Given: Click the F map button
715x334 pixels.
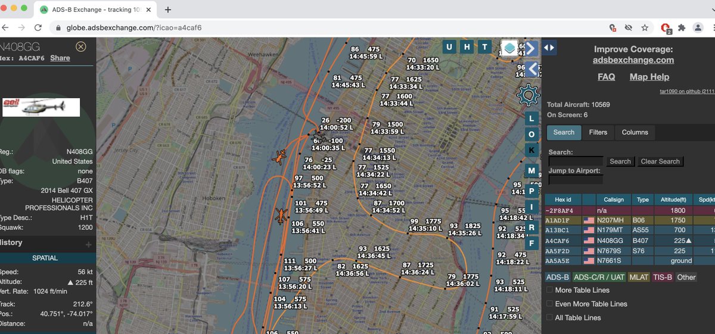Looking at the screenshot, I should 531,243.
